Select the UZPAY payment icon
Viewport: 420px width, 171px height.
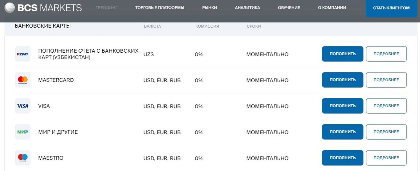(x=23, y=54)
